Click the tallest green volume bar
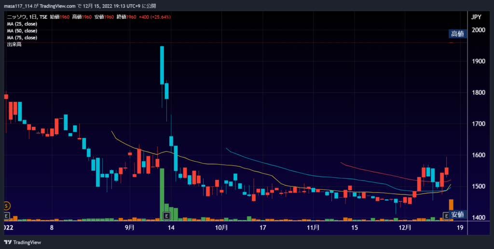Image resolution: width=494 pixels, height=249 pixels. pos(162,194)
